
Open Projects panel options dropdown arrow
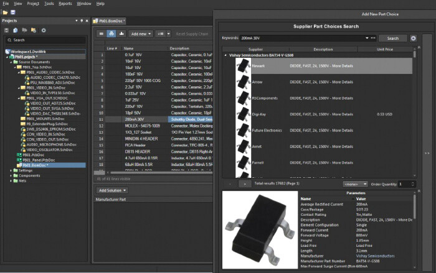76,21
